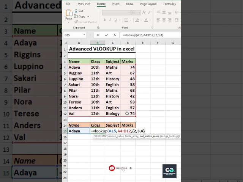Toggle Bold formatting
The width and height of the screenshot is (243, 182).
point(105,20)
